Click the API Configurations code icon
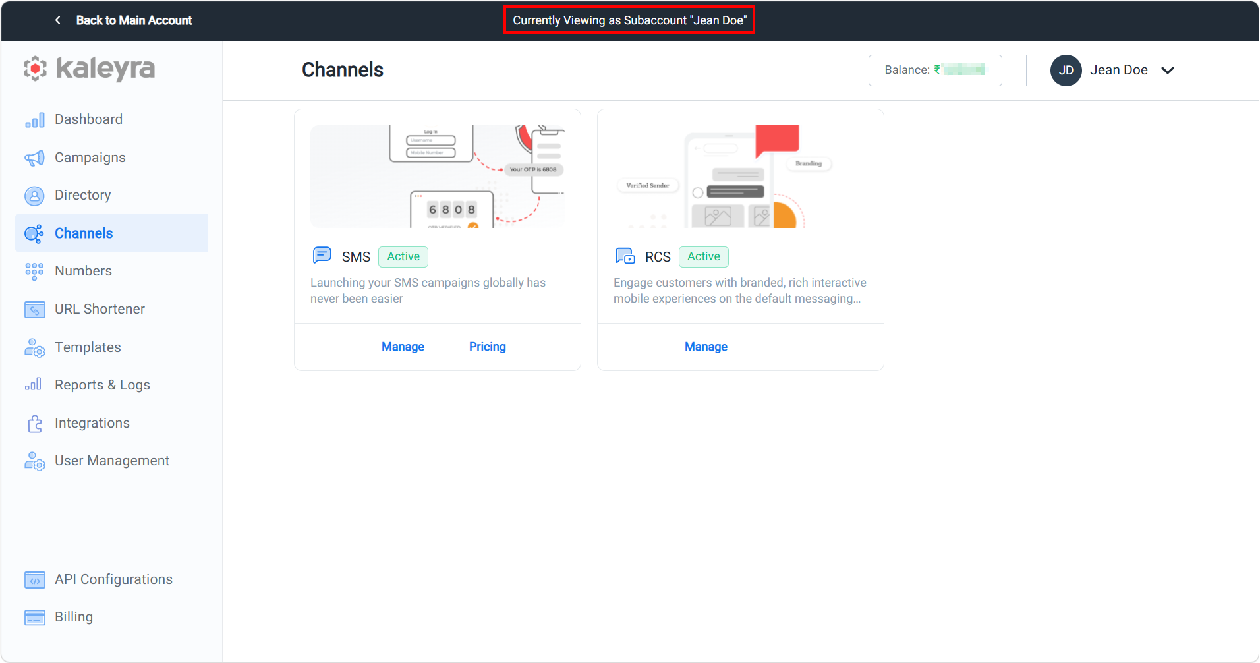Viewport: 1260px width, 663px height. tap(35, 580)
